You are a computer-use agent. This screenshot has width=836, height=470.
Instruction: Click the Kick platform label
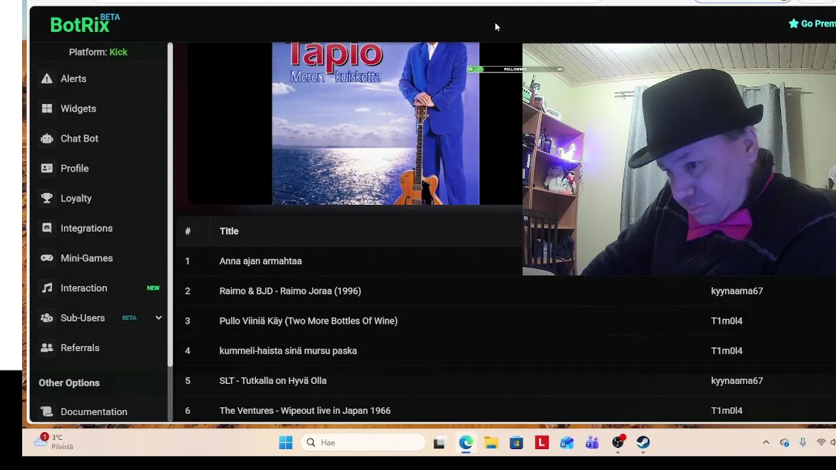118,52
